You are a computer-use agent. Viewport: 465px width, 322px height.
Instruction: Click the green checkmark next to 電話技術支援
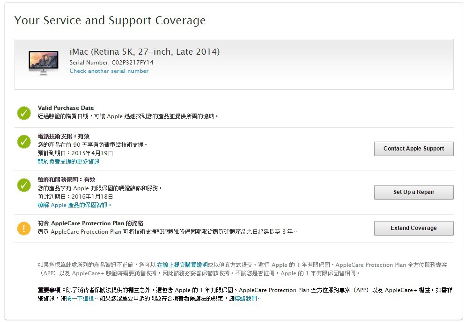(24, 142)
